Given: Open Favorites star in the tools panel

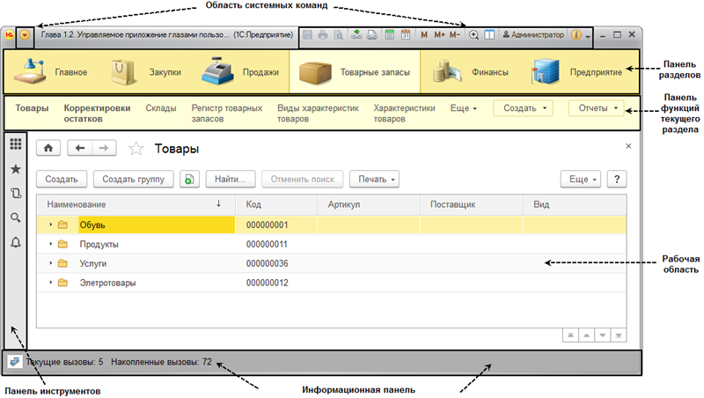Looking at the screenshot, I should 15,168.
